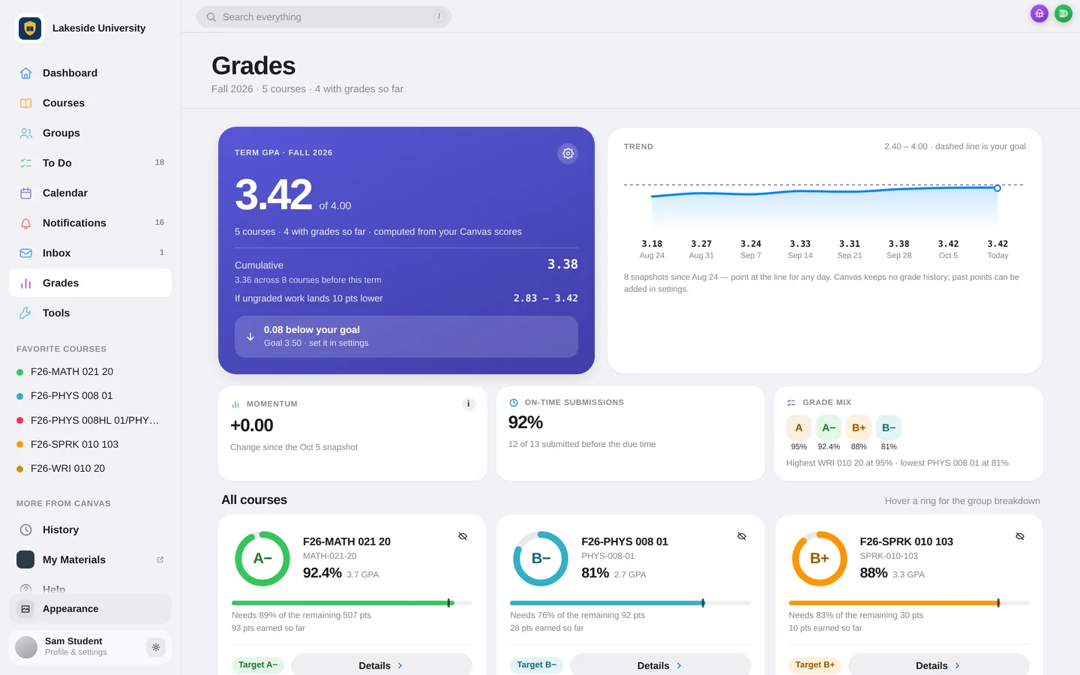
Task: Open the Appearance settings
Action: (x=90, y=609)
